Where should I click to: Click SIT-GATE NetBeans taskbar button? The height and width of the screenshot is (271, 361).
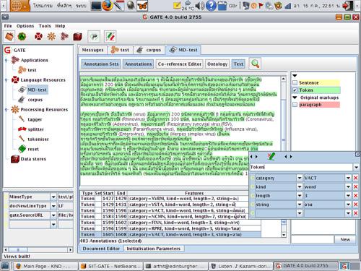111,266
